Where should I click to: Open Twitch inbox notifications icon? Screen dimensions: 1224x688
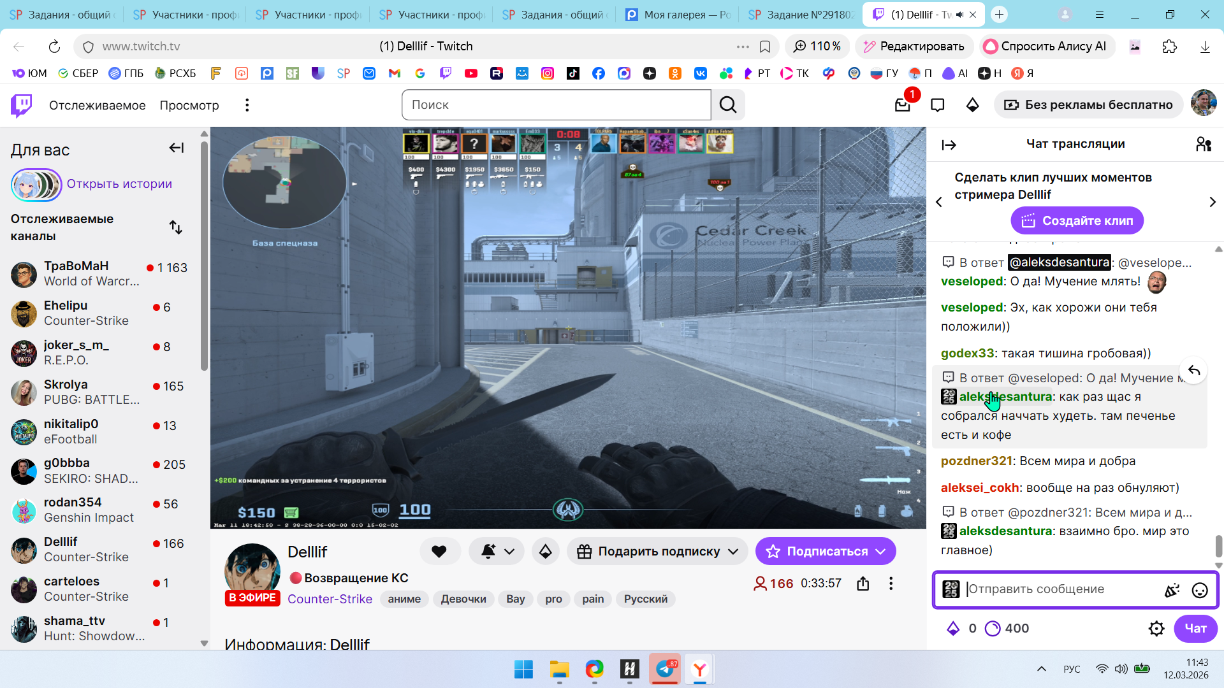(902, 105)
